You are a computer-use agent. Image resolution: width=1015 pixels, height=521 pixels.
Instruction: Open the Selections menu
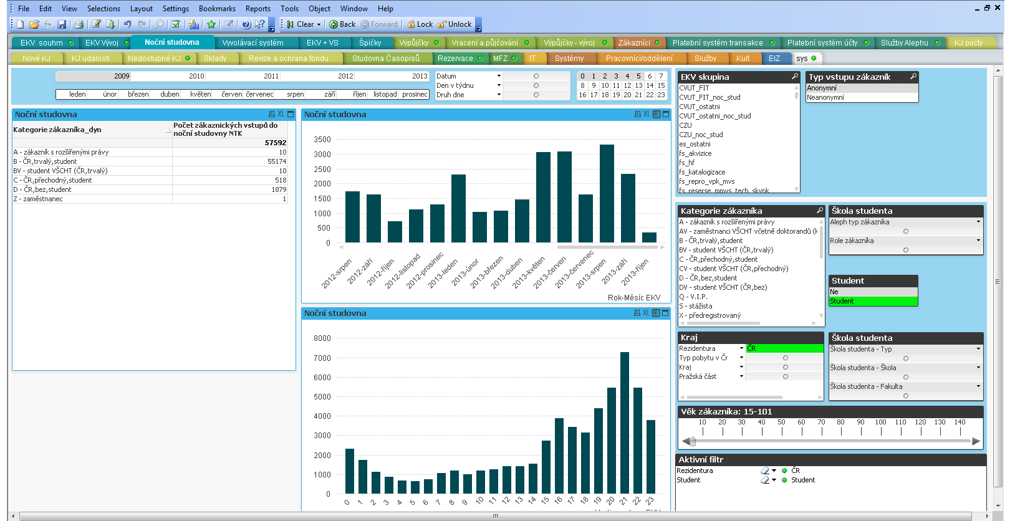click(103, 8)
